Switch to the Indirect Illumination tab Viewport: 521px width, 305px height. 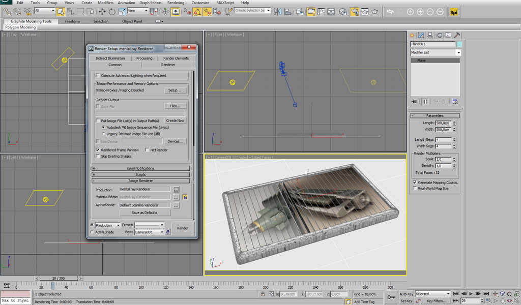[x=110, y=58]
